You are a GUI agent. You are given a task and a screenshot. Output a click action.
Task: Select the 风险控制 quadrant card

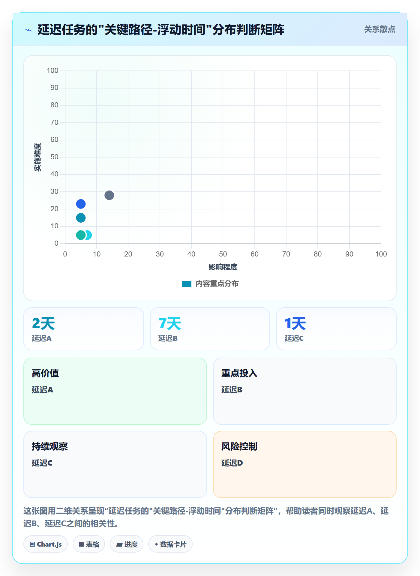pyautogui.click(x=305, y=464)
